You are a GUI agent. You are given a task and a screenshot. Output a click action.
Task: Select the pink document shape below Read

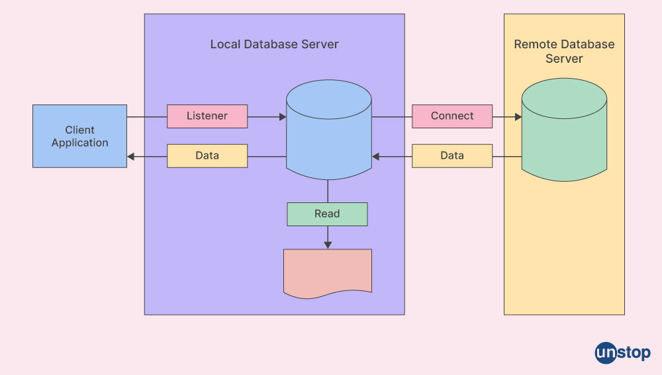pyautogui.click(x=328, y=271)
